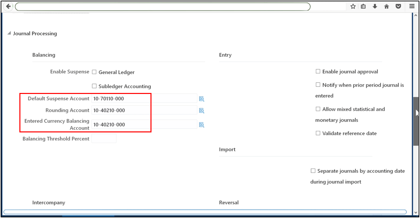Check Validate reference date
The width and height of the screenshot is (420, 218).
pyautogui.click(x=318, y=133)
